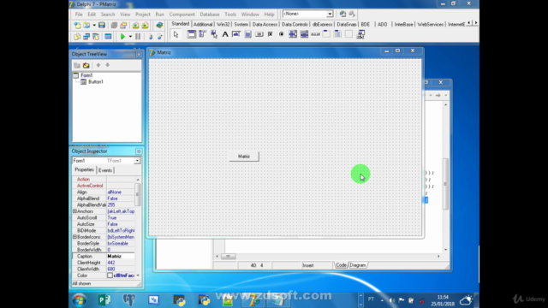Select the ListBox component in the palette
The width and height of the screenshot is (548, 308).
coord(293,34)
